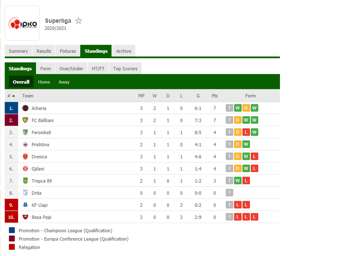The height and width of the screenshot is (256, 354).
Task: Sort standings by the Pts column header
Action: [x=215, y=96]
